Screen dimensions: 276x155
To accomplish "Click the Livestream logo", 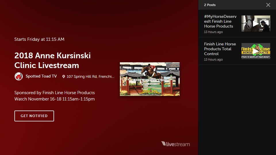I will coord(175,144).
